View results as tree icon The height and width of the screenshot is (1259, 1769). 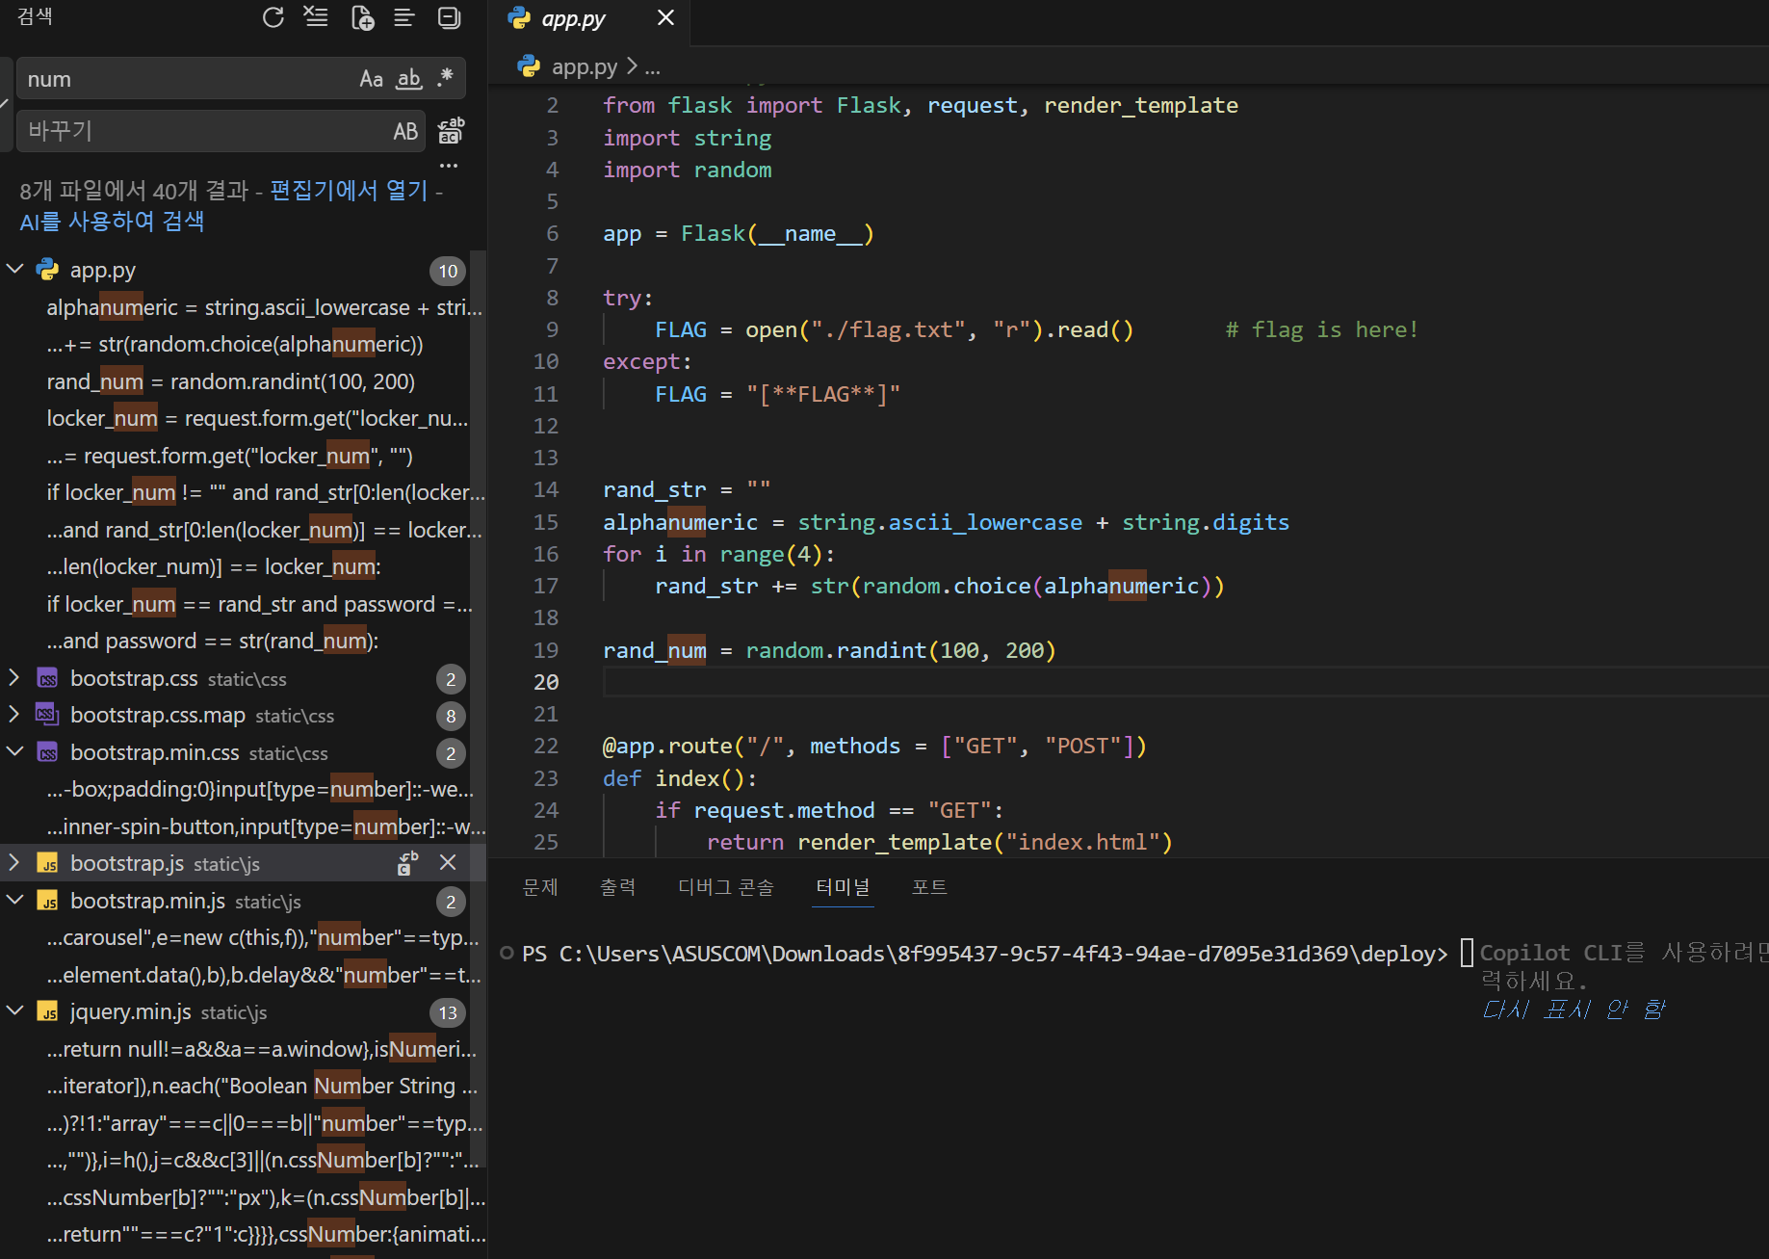click(x=404, y=17)
